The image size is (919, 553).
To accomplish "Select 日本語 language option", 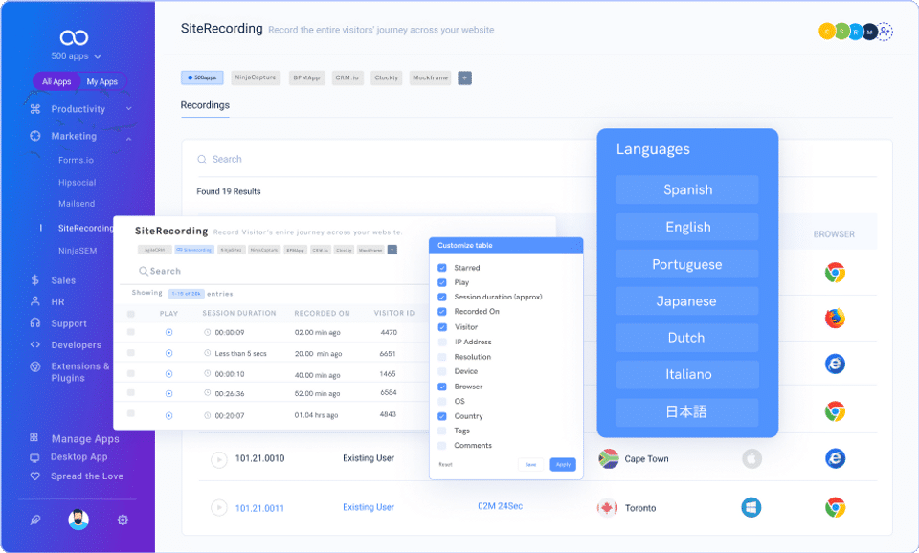I will coord(687,411).
